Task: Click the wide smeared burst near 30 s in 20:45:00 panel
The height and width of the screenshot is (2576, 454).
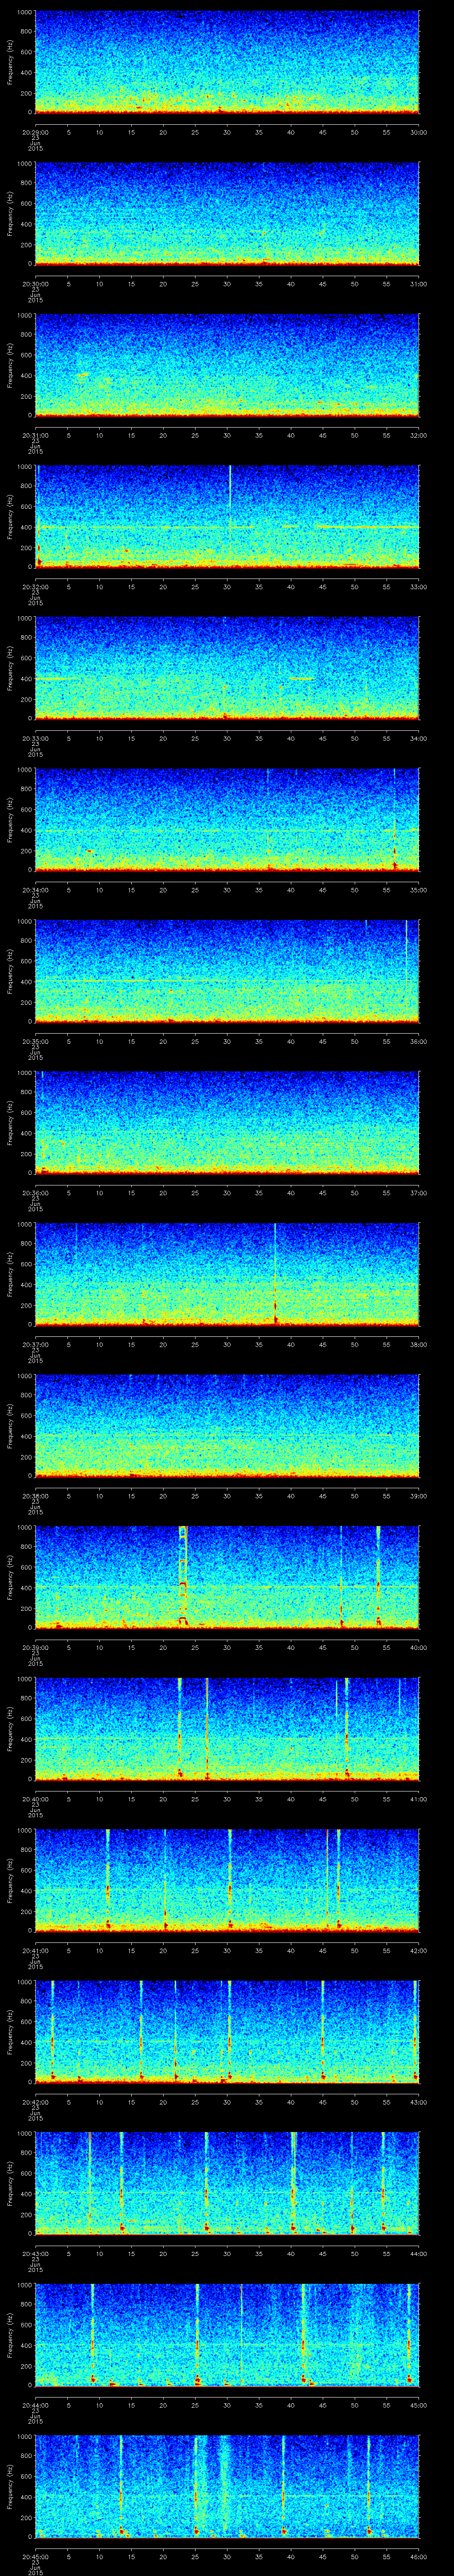Action: point(223,2486)
